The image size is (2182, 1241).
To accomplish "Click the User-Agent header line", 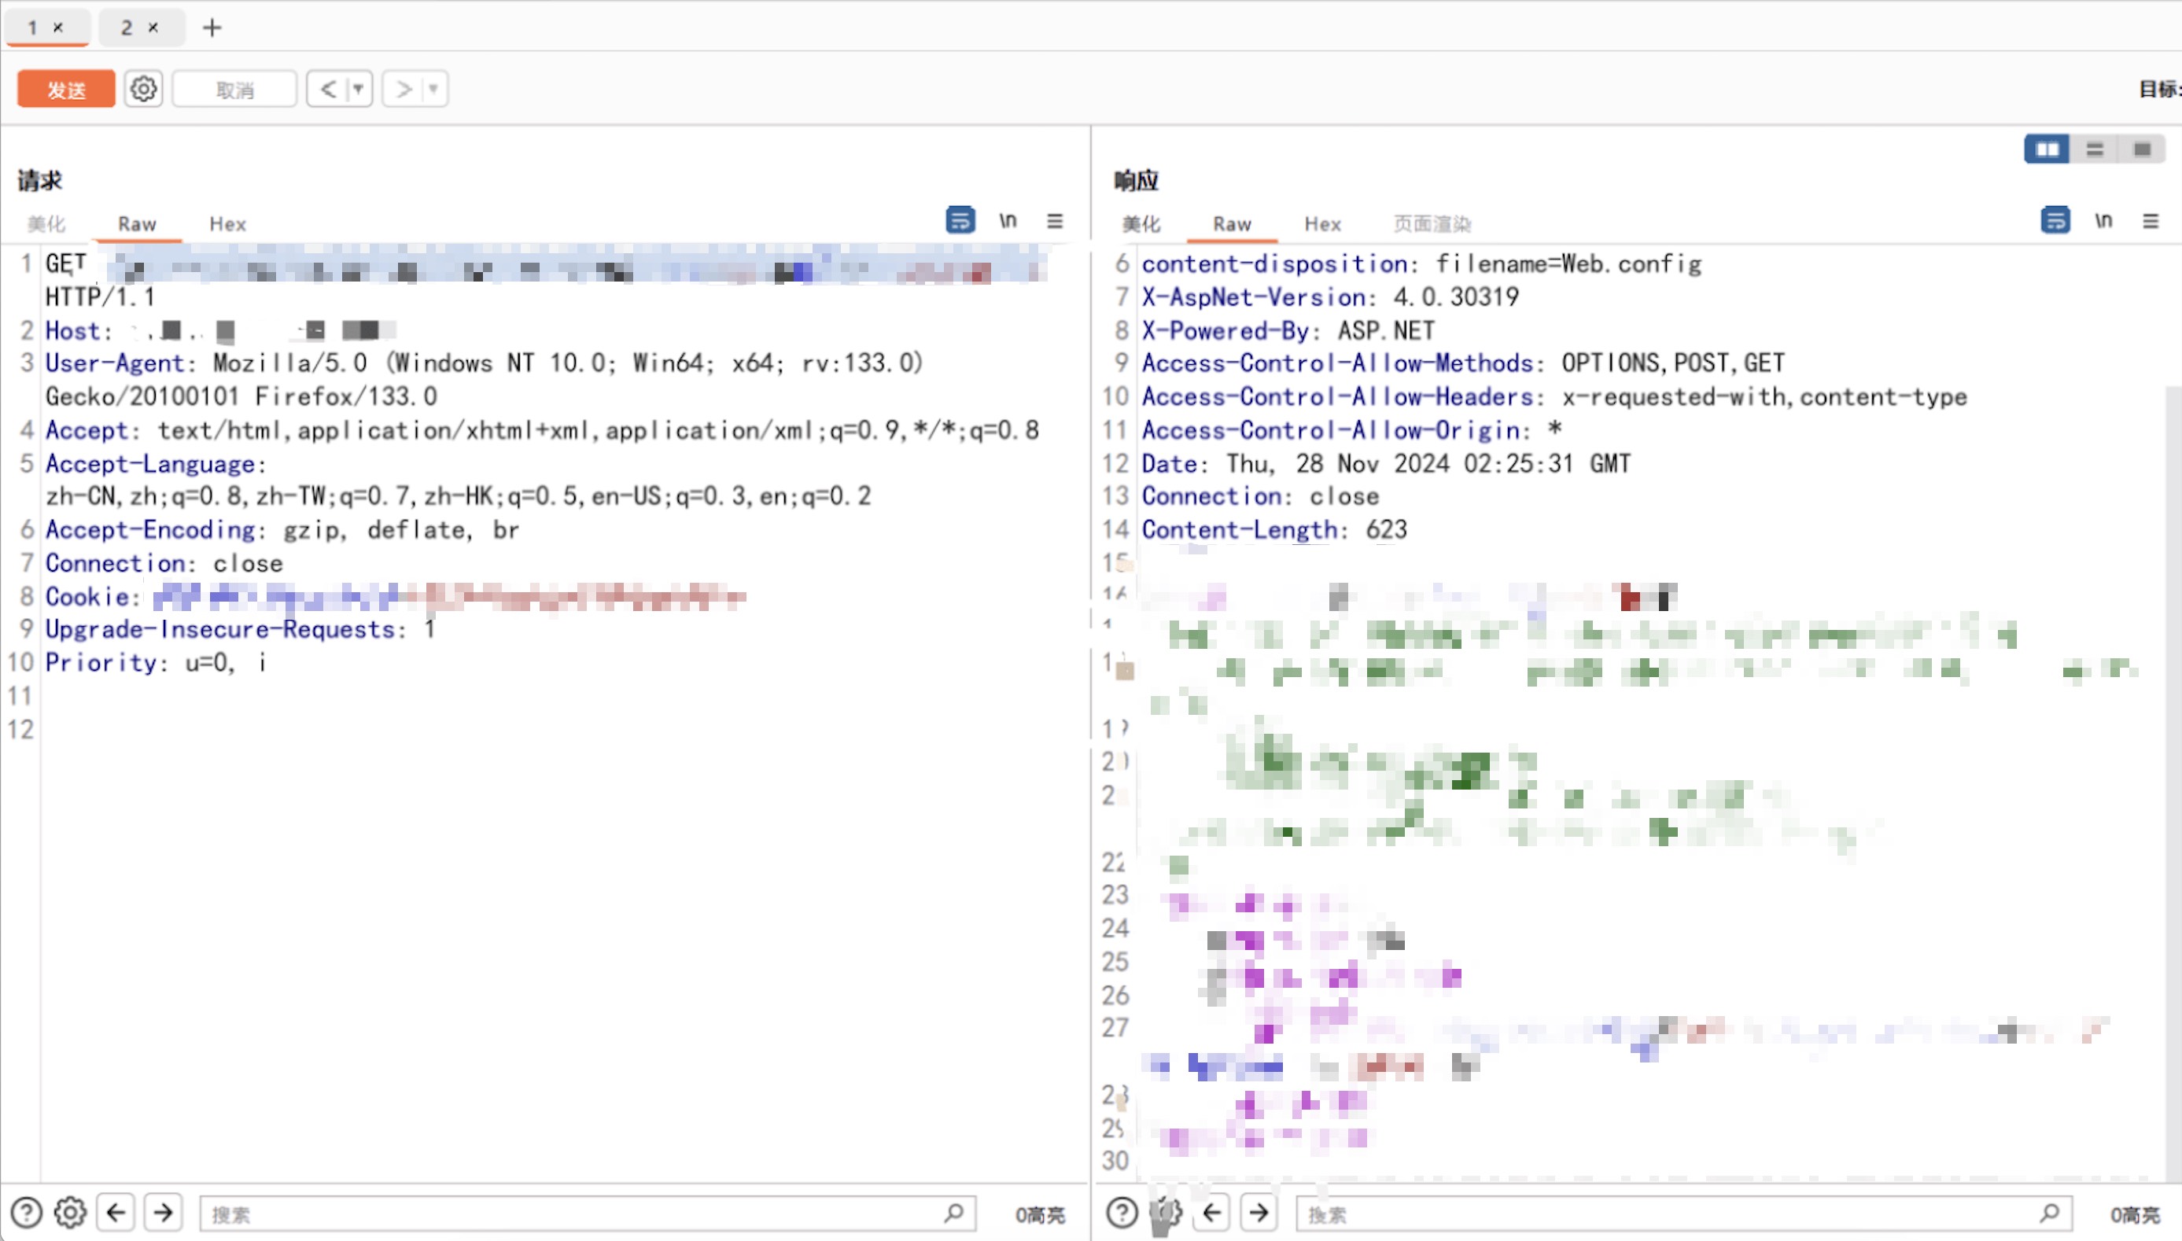I will (x=484, y=379).
